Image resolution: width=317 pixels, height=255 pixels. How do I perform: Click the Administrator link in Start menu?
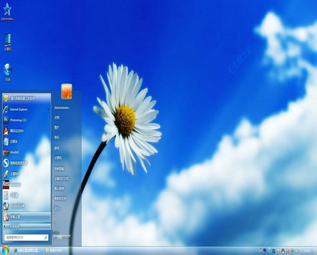click(x=61, y=107)
